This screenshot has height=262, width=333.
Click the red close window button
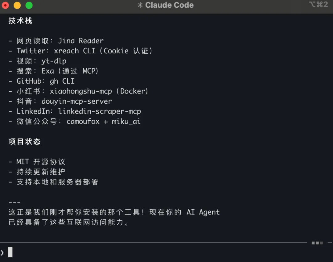(x=5, y=5)
